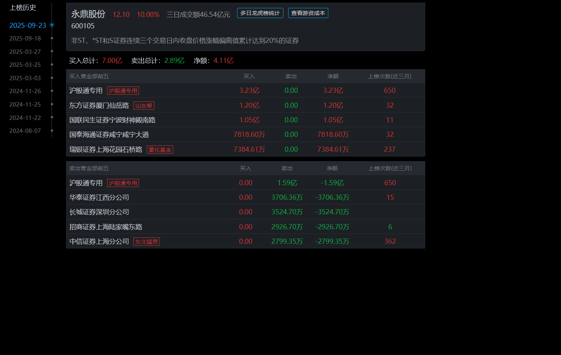This screenshot has height=355, width=561.
Task: Click count 650 in buy table
Action: [x=390, y=90]
